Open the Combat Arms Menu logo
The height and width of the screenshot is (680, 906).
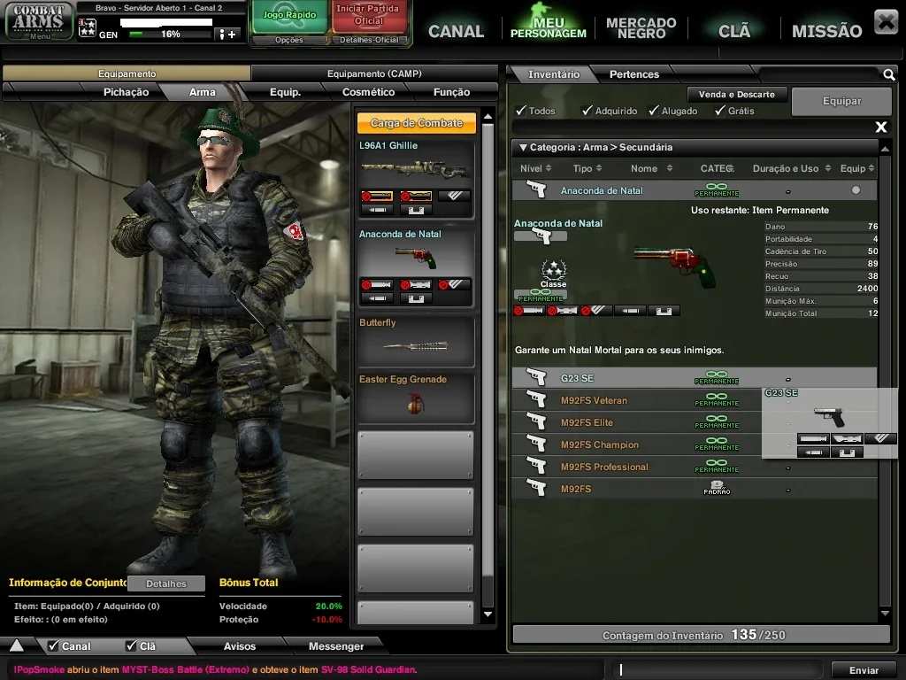point(39,21)
